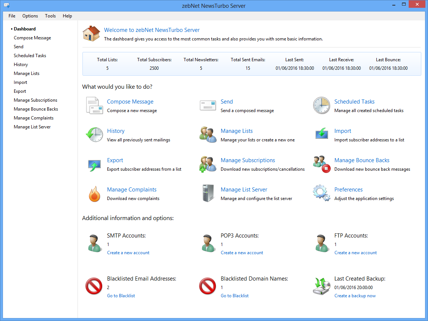
Task: Click the Send envelope icon
Action: (208, 105)
